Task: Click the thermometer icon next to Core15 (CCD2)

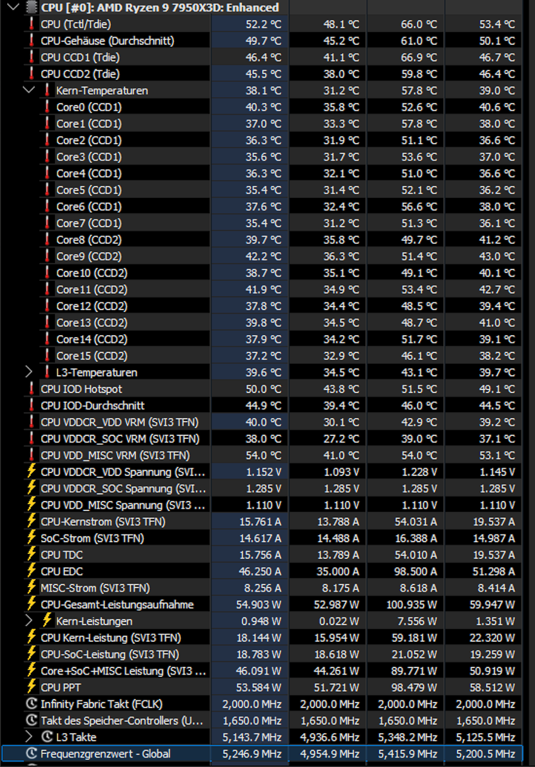Action: (47, 356)
